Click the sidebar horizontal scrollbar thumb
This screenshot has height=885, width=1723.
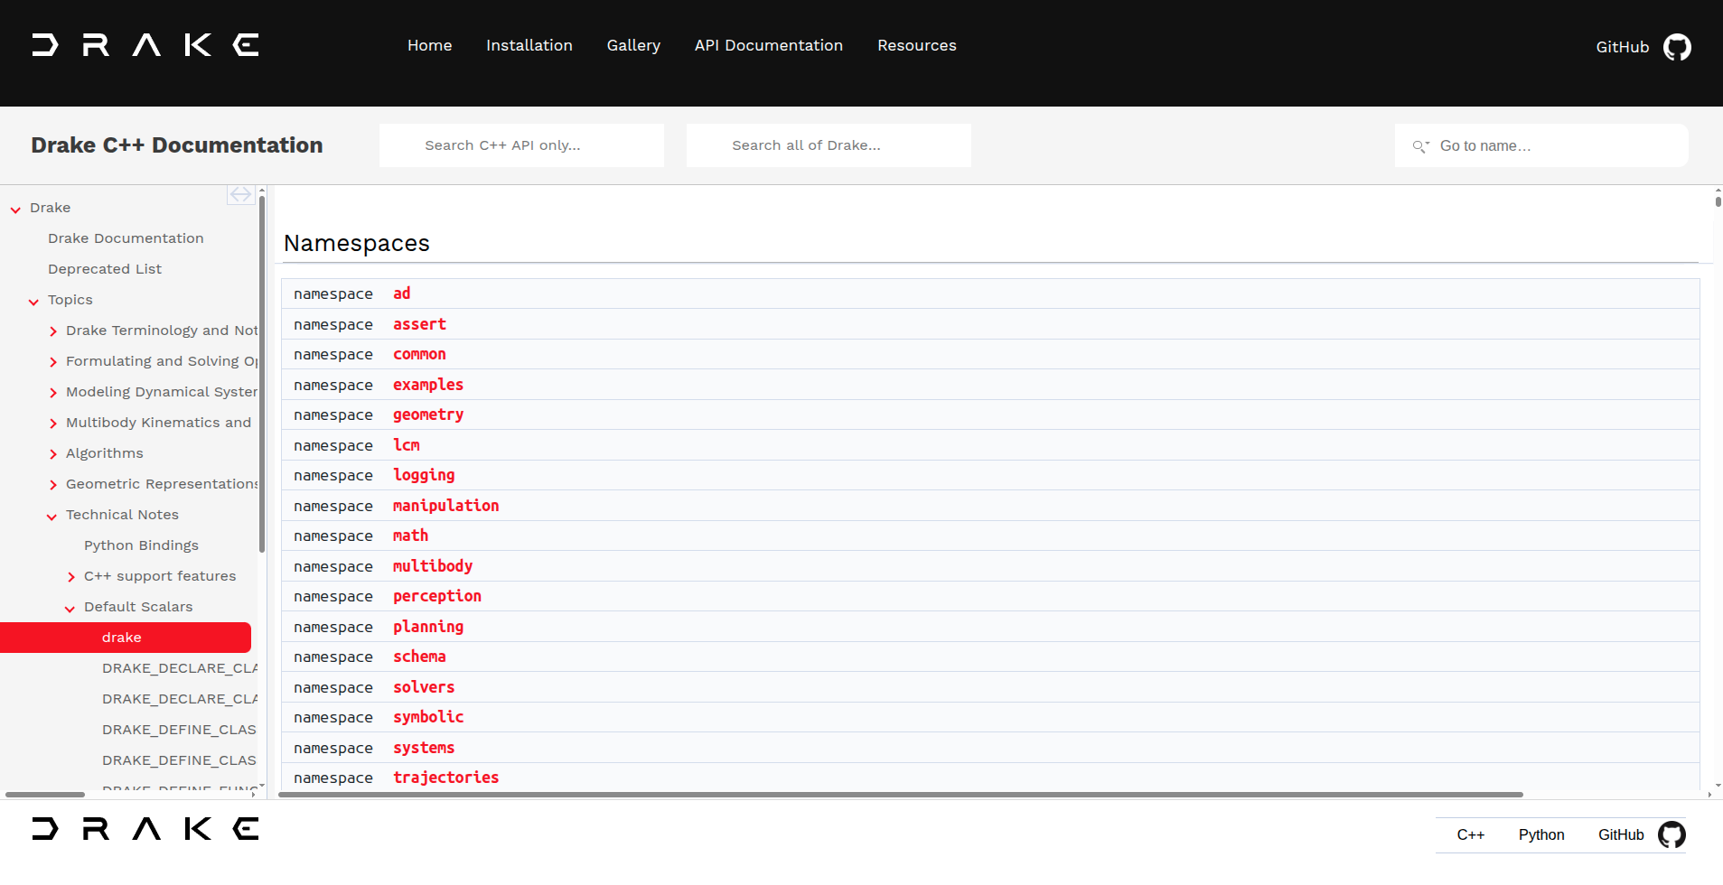tap(45, 795)
